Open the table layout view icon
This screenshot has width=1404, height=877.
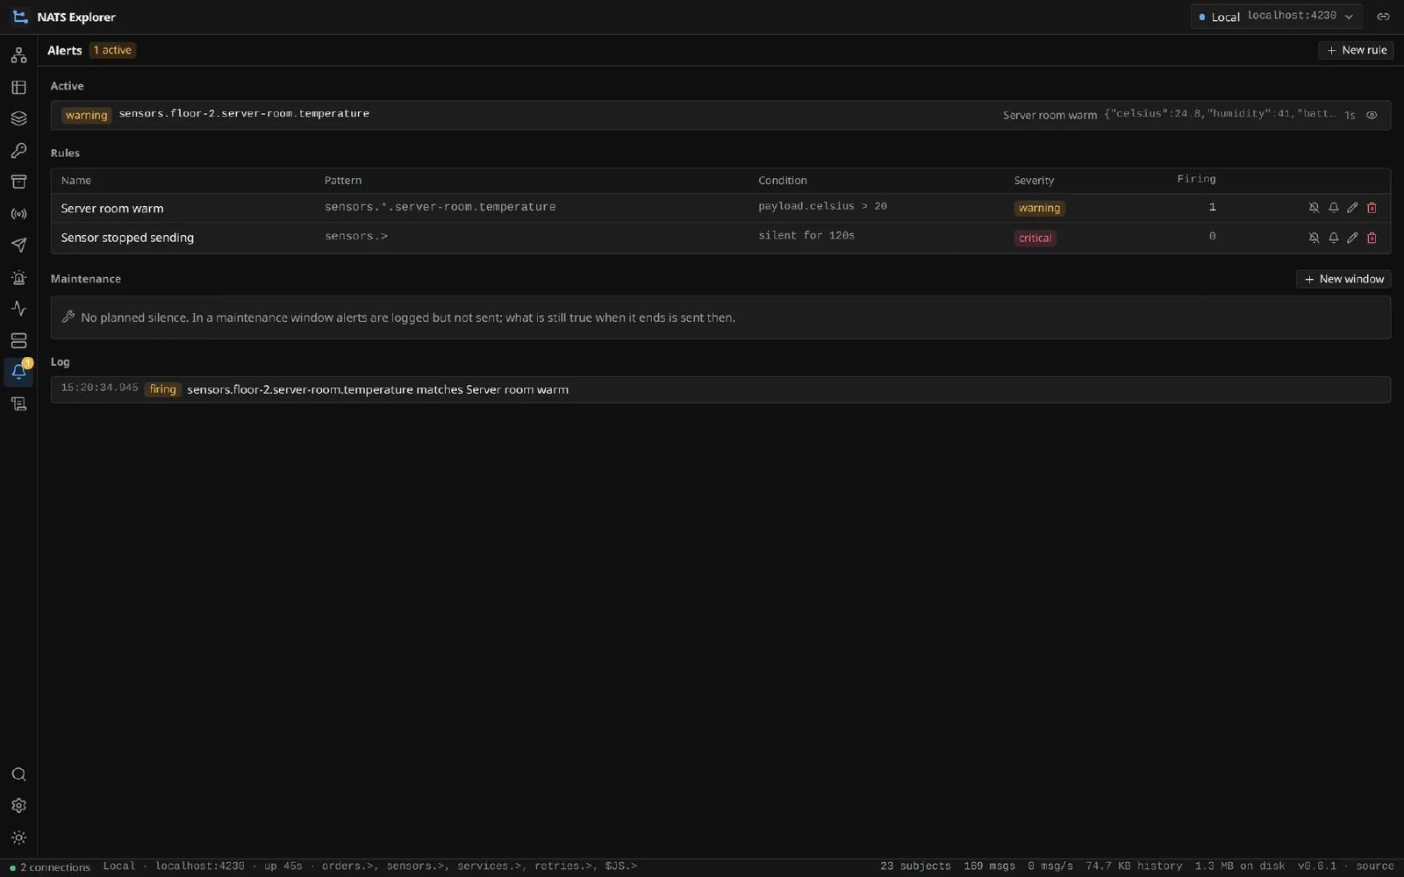coord(18,87)
